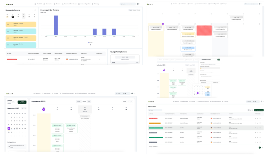Advance week with arrow beside Heute button
280x157 pixels.
tap(132, 101)
